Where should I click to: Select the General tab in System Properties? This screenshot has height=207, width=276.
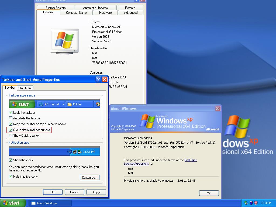[x=48, y=12]
